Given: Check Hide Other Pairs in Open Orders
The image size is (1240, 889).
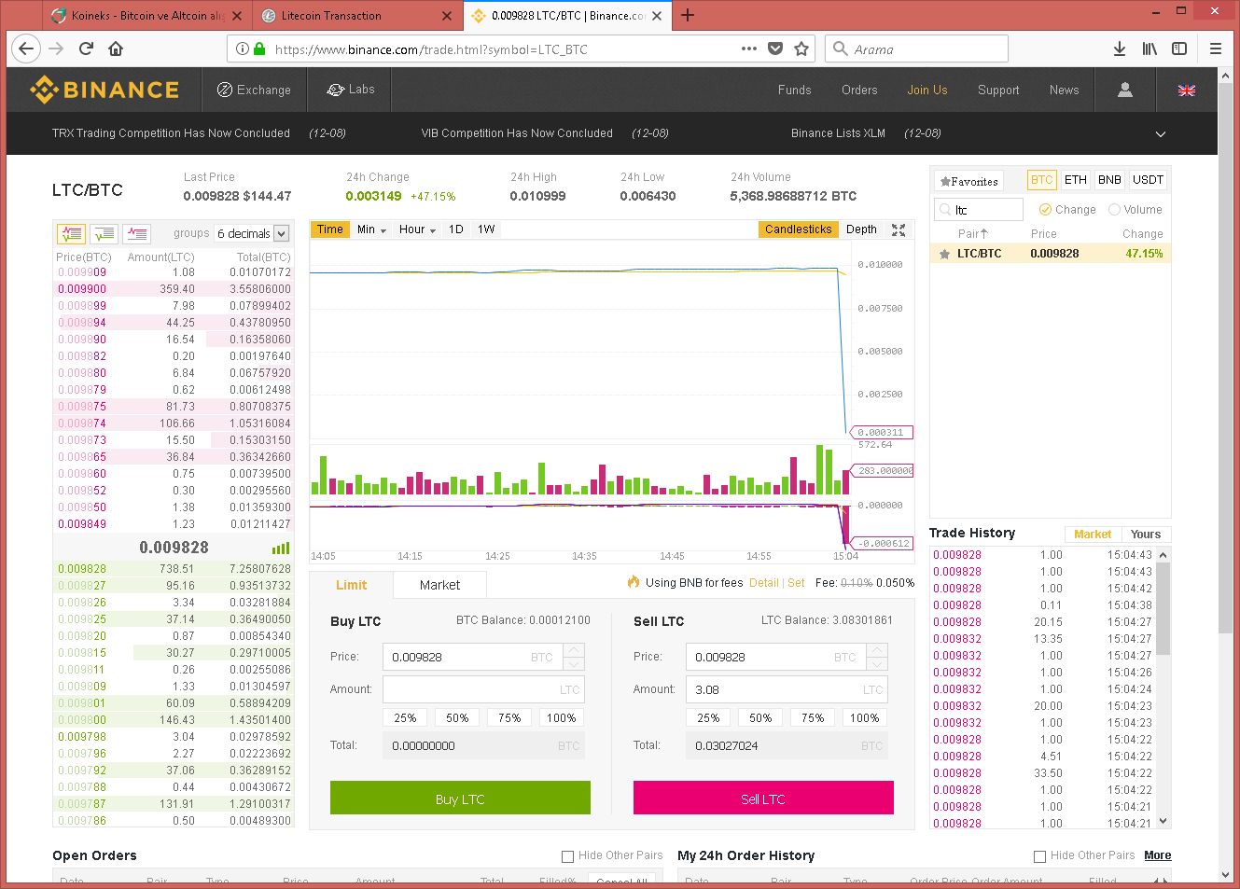Looking at the screenshot, I should pos(567,855).
